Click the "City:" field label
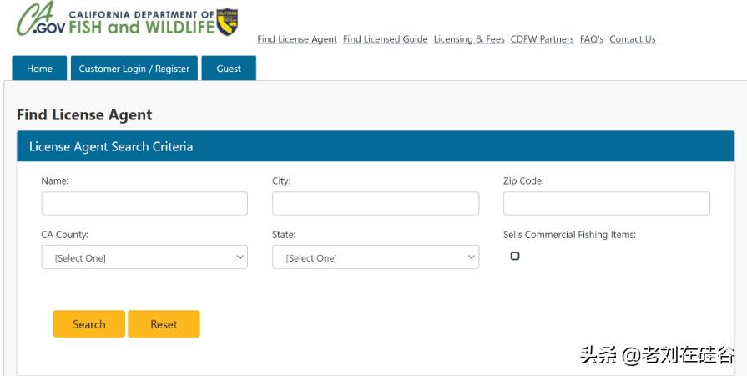747x376 pixels. (281, 180)
